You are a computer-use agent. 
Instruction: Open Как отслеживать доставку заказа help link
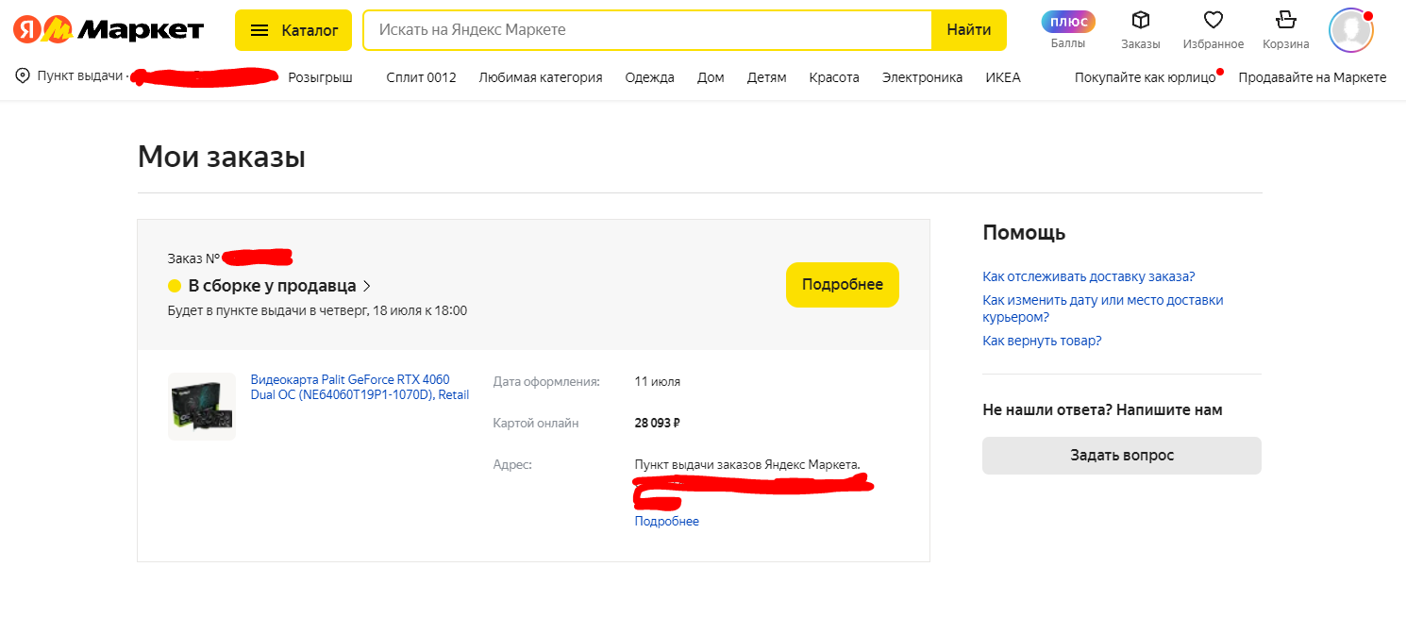(x=1089, y=276)
